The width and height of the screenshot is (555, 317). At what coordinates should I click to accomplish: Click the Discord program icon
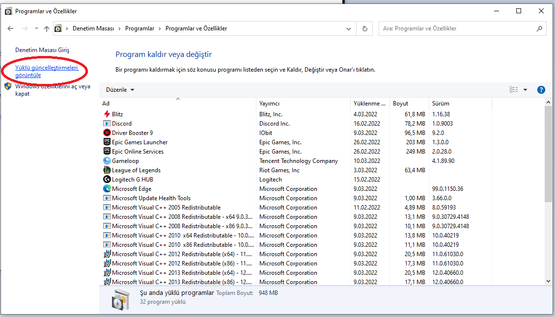pyautogui.click(x=107, y=124)
